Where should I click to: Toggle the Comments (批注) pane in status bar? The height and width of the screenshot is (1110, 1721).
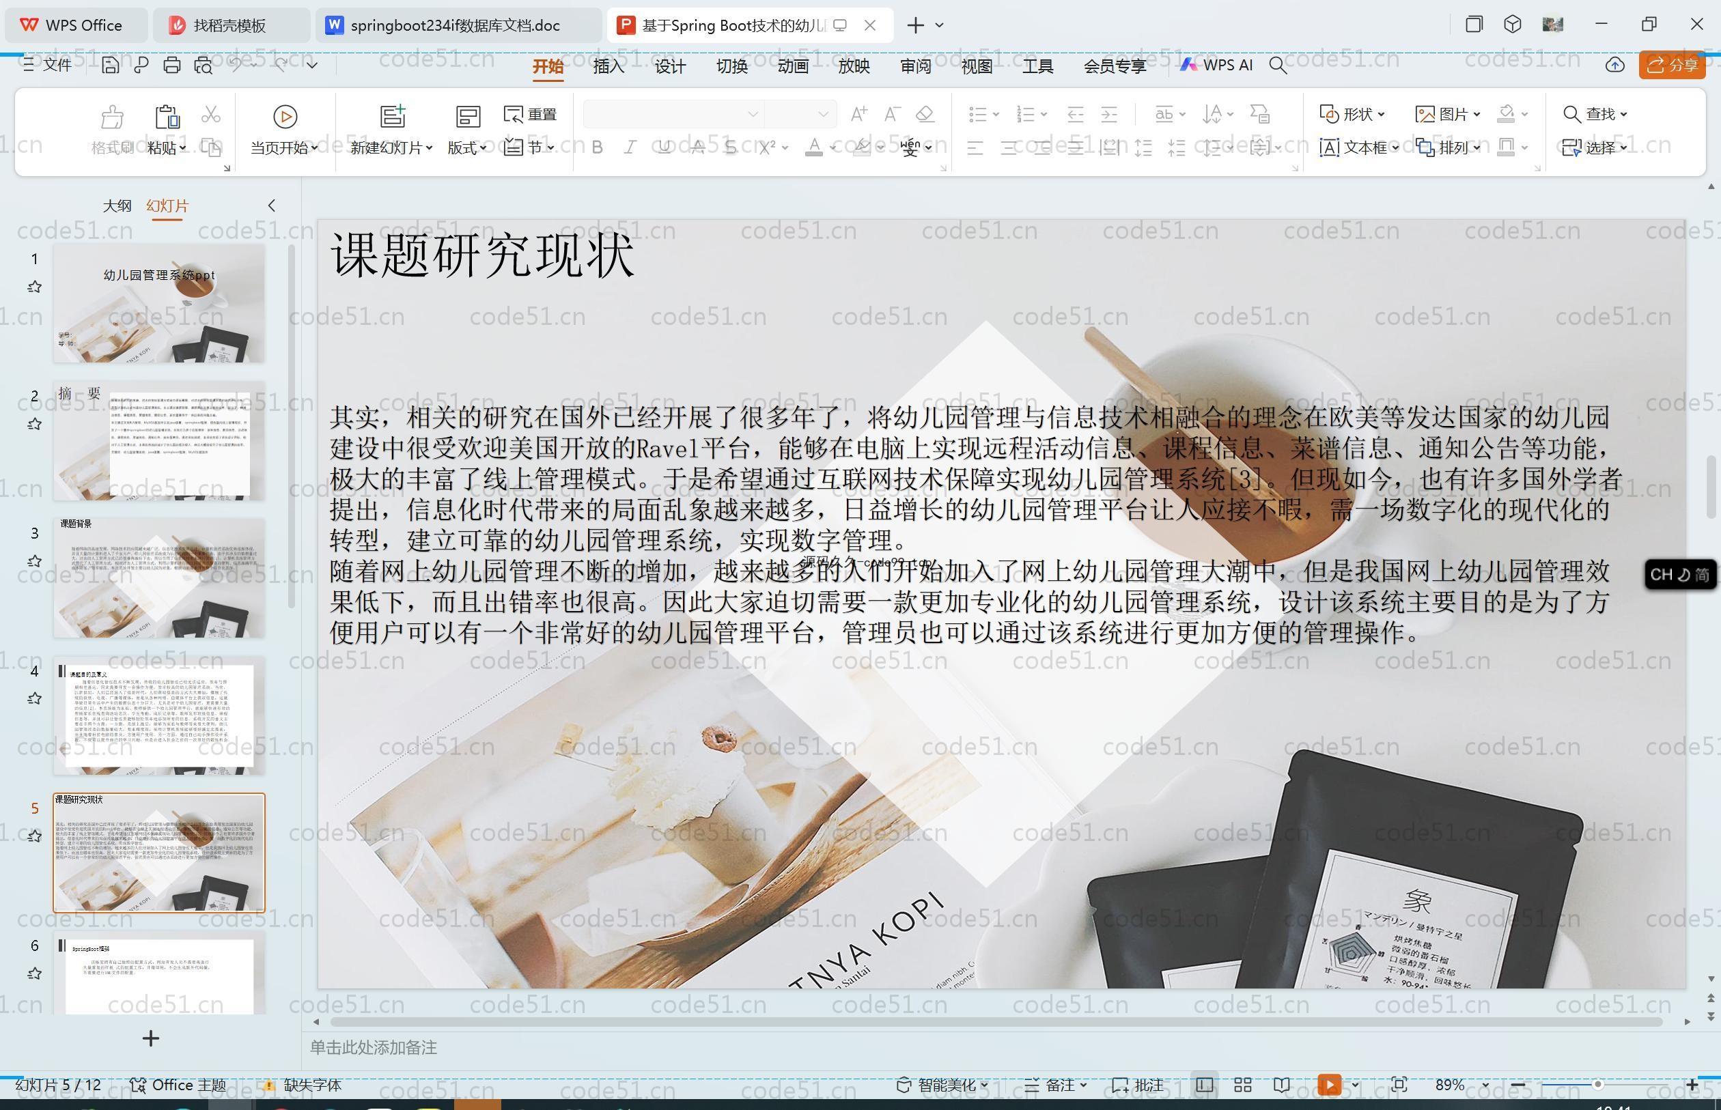click(1138, 1085)
